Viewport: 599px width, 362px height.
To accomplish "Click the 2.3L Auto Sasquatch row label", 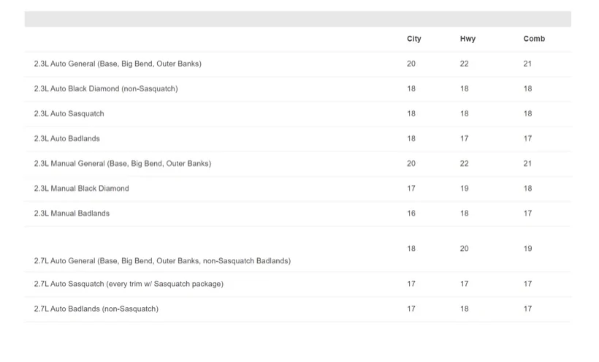I will coord(69,113).
